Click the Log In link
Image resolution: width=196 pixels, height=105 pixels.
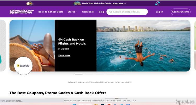159,12
